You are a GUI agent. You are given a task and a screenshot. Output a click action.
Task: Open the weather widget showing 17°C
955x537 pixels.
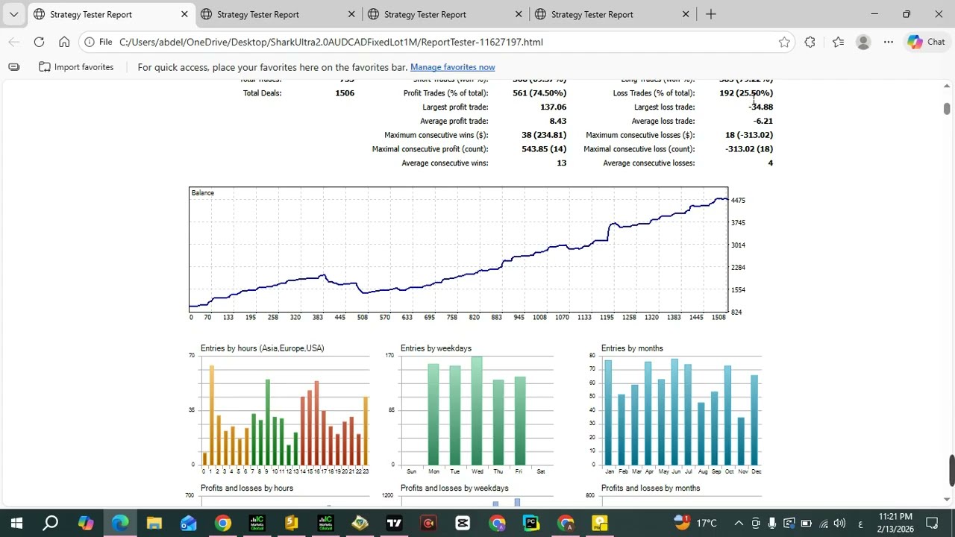[x=695, y=523]
